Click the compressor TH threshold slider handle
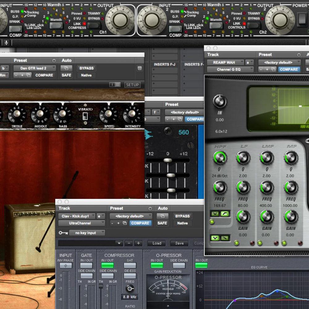This screenshot has width=309, height=309. point(100,286)
